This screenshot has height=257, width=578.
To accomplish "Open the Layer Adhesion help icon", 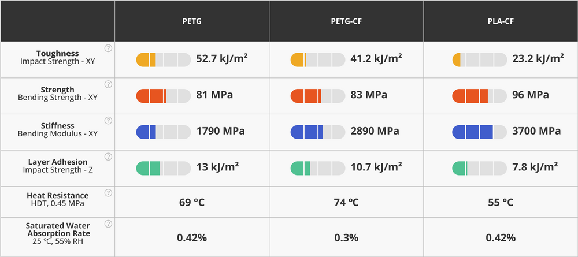I will coord(108,157).
